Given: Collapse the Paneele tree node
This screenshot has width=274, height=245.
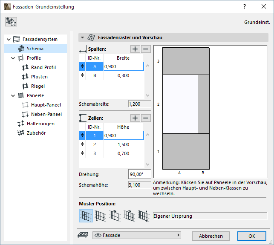Looking at the screenshot, I should (x=13, y=95).
